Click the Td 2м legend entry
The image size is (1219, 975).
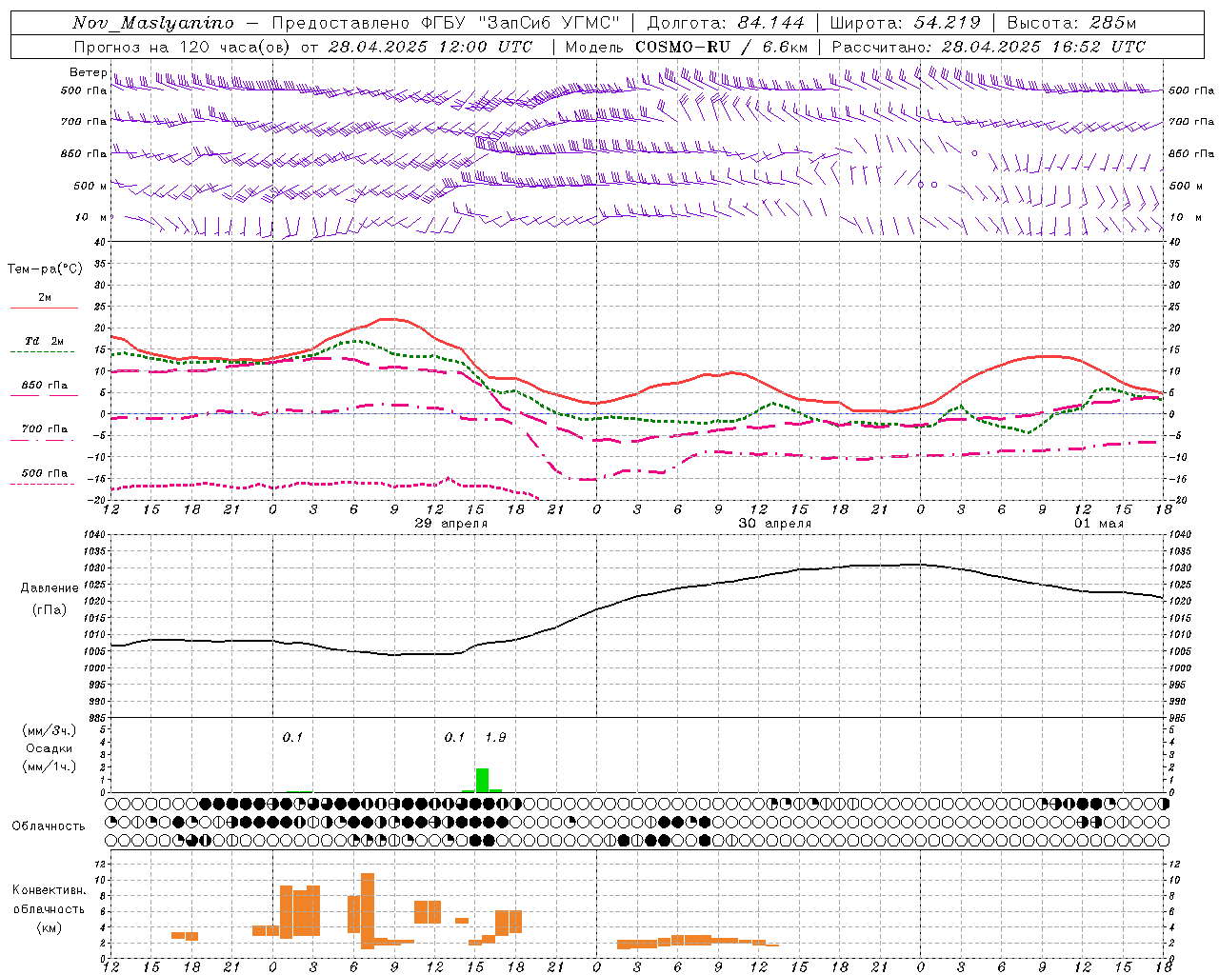point(44,341)
